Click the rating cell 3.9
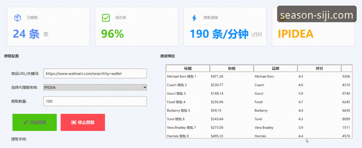The width and height of the screenshot is (362, 148). click(300, 128)
